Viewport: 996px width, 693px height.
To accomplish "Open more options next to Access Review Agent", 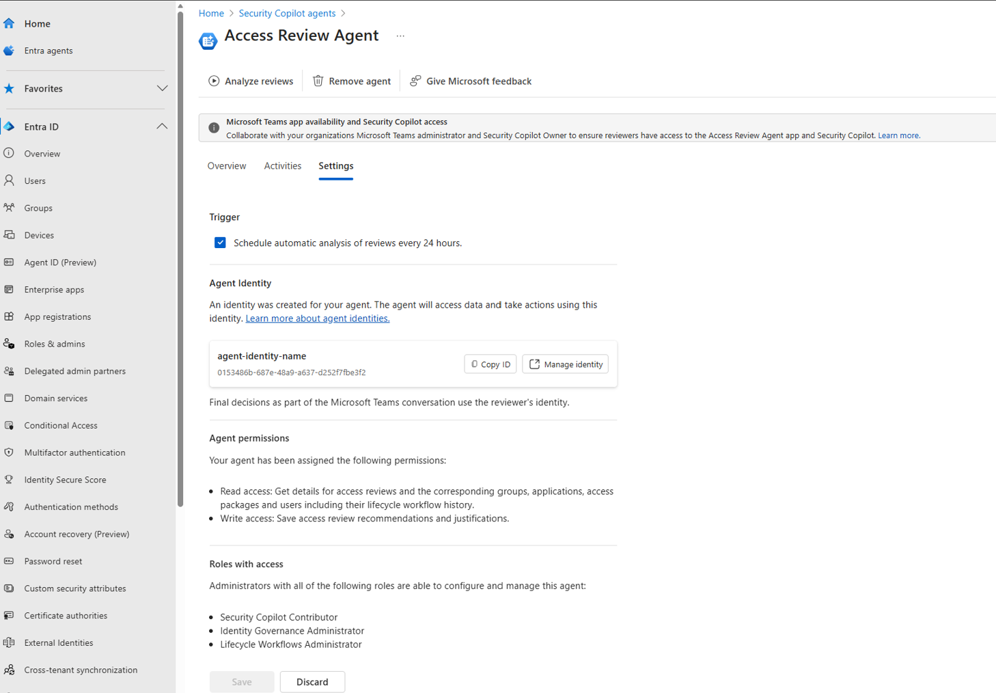I will (x=400, y=36).
